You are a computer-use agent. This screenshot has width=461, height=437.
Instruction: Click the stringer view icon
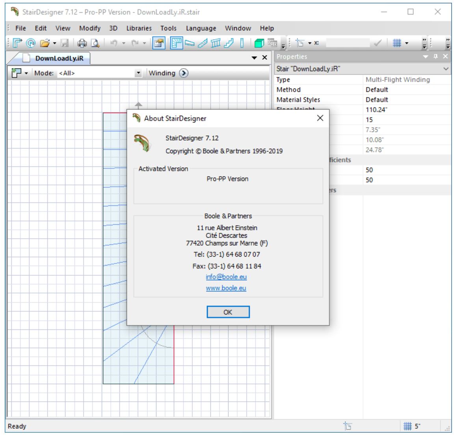point(203,43)
